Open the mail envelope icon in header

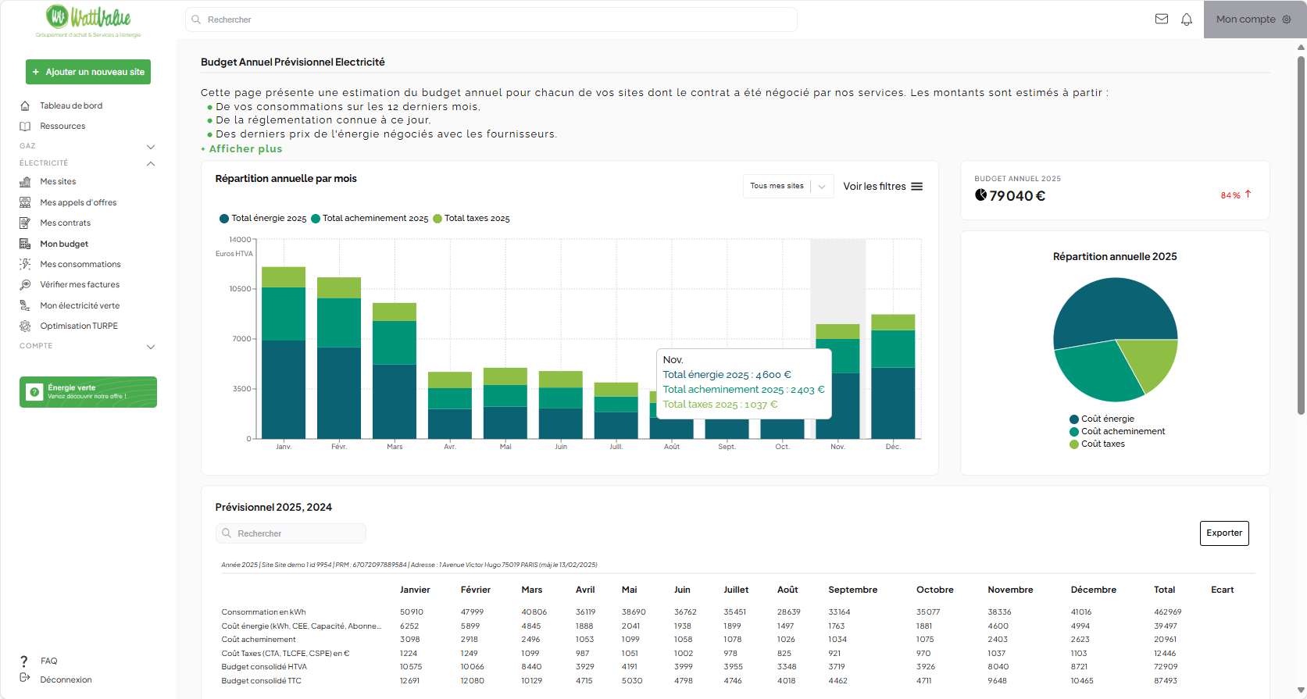coord(1162,20)
